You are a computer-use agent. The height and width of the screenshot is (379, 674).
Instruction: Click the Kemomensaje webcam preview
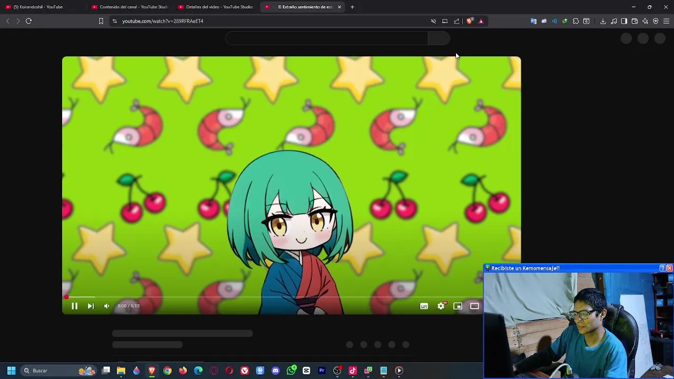pyautogui.click(x=578, y=325)
